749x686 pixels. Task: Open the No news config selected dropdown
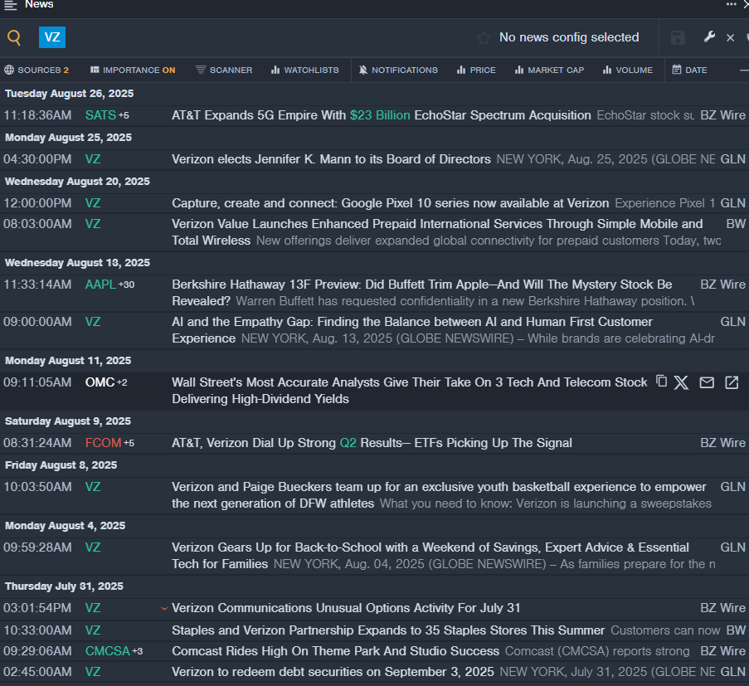[x=569, y=37]
